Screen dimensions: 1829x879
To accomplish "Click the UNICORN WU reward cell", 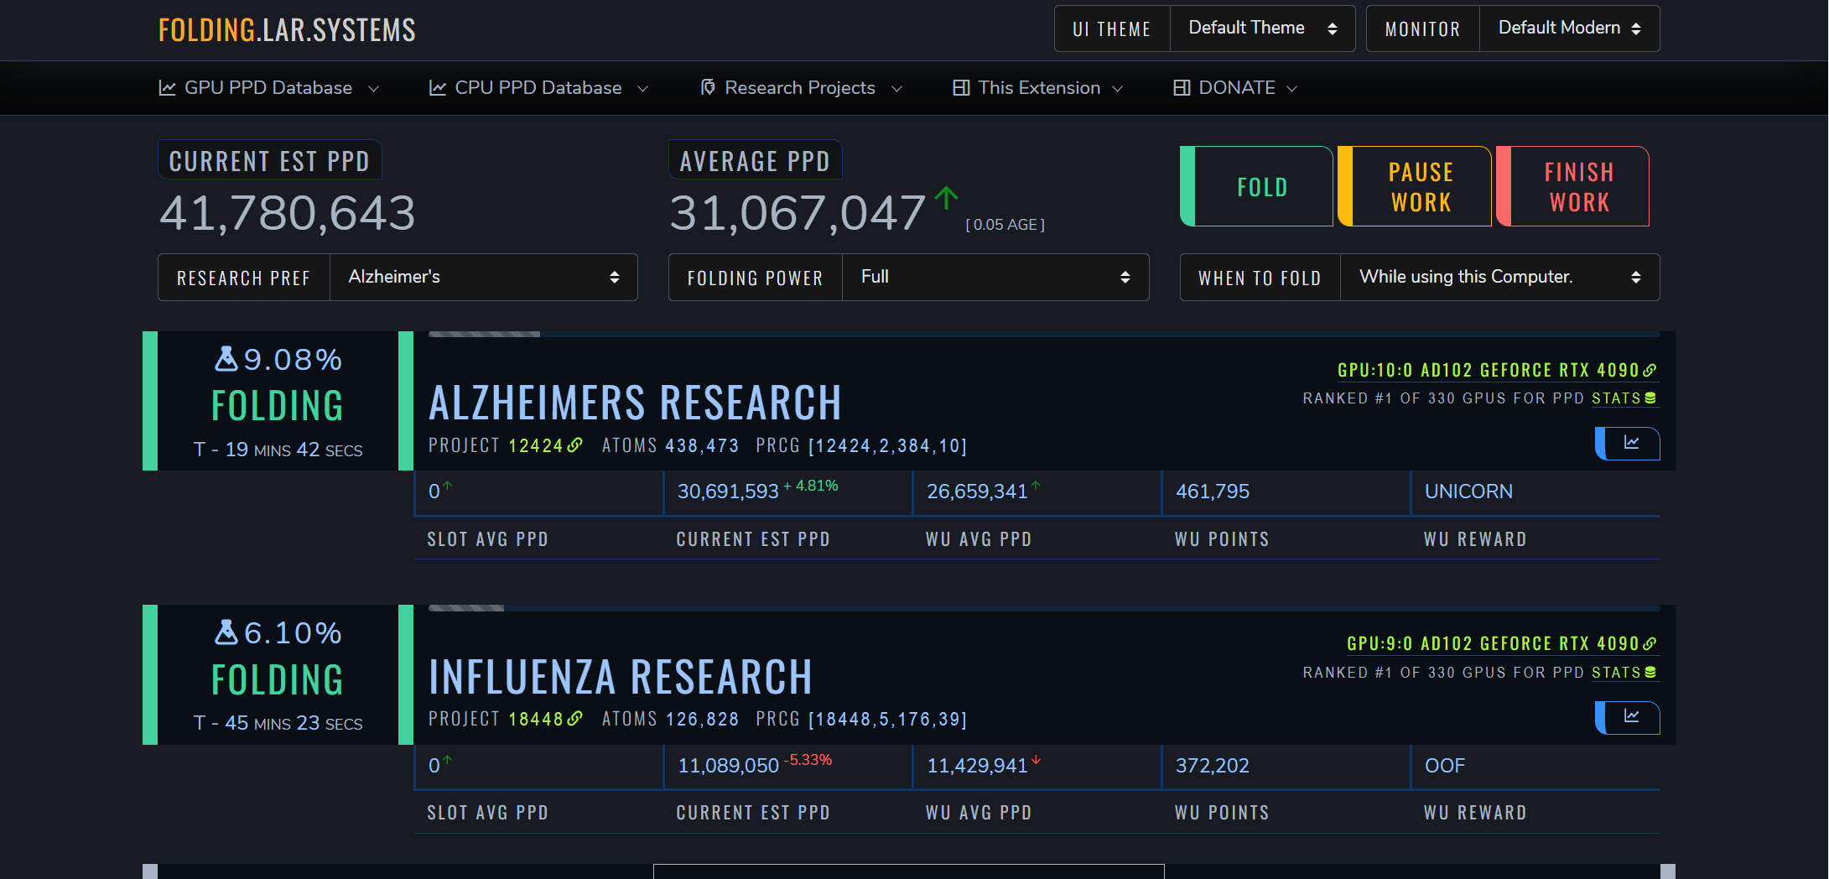I will click(x=1535, y=492).
